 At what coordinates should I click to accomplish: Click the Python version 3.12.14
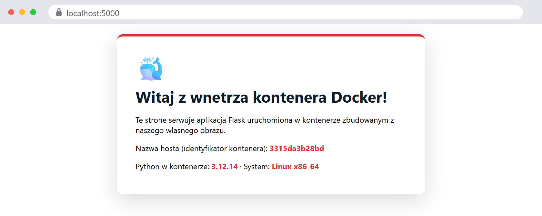(225, 167)
